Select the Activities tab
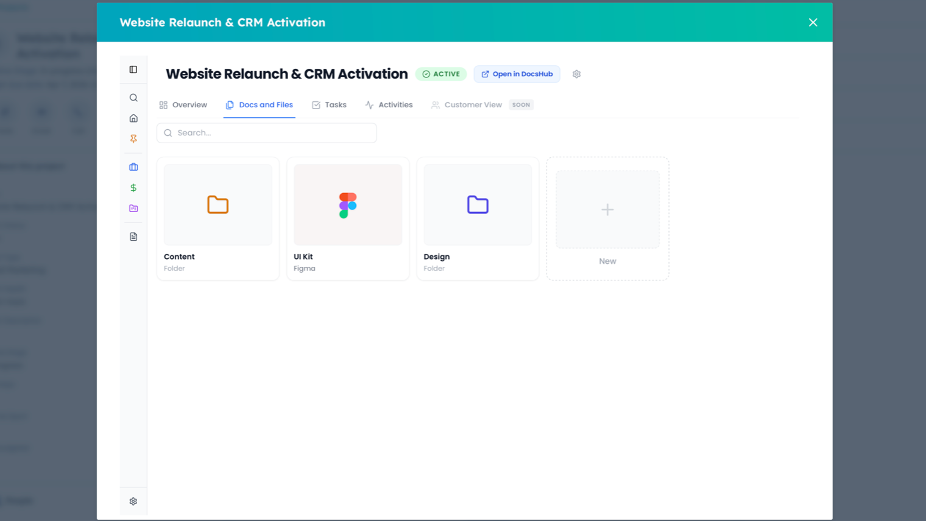Viewport: 926px width, 521px height. click(x=389, y=104)
